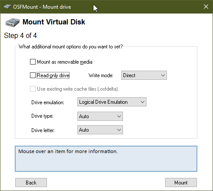Open the Drive type dropdown set to Auto
213x191 pixels.
[x=100, y=116]
